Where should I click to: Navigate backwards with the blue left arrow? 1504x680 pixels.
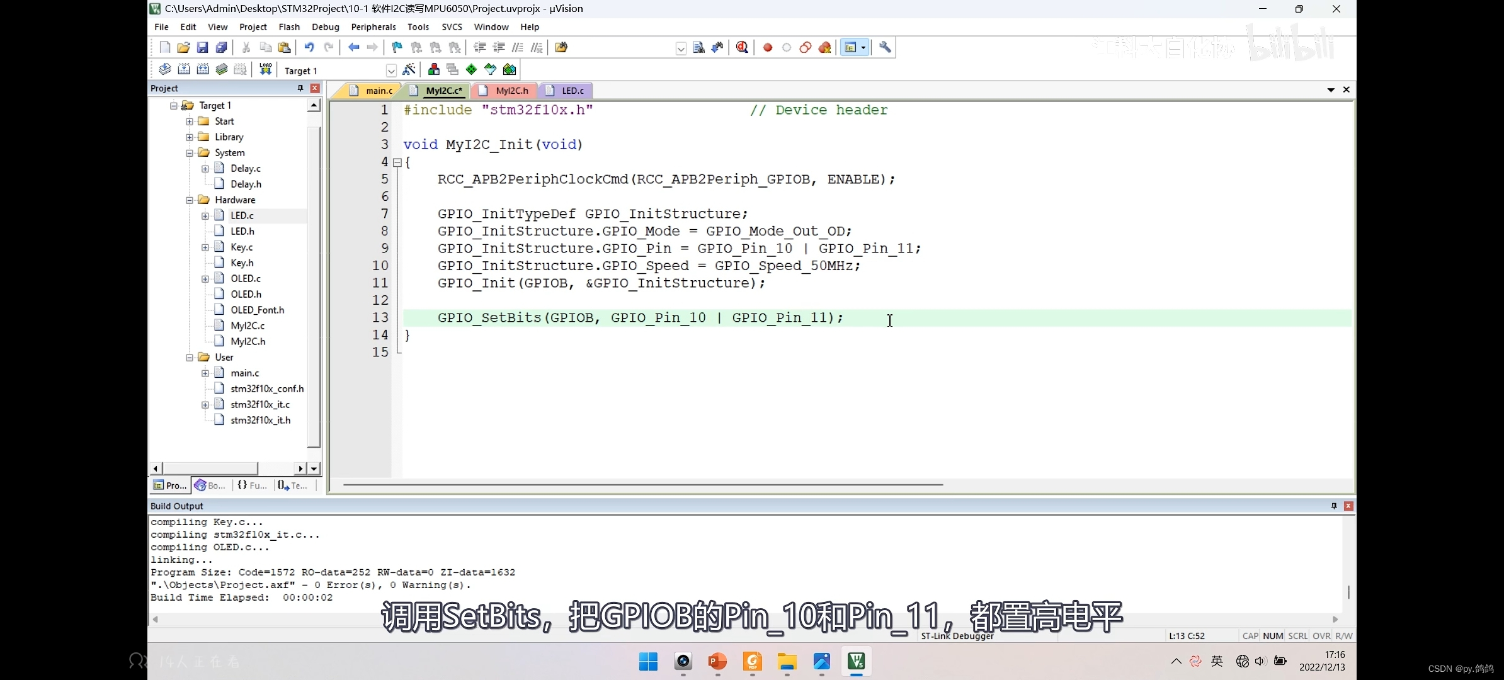(x=353, y=47)
